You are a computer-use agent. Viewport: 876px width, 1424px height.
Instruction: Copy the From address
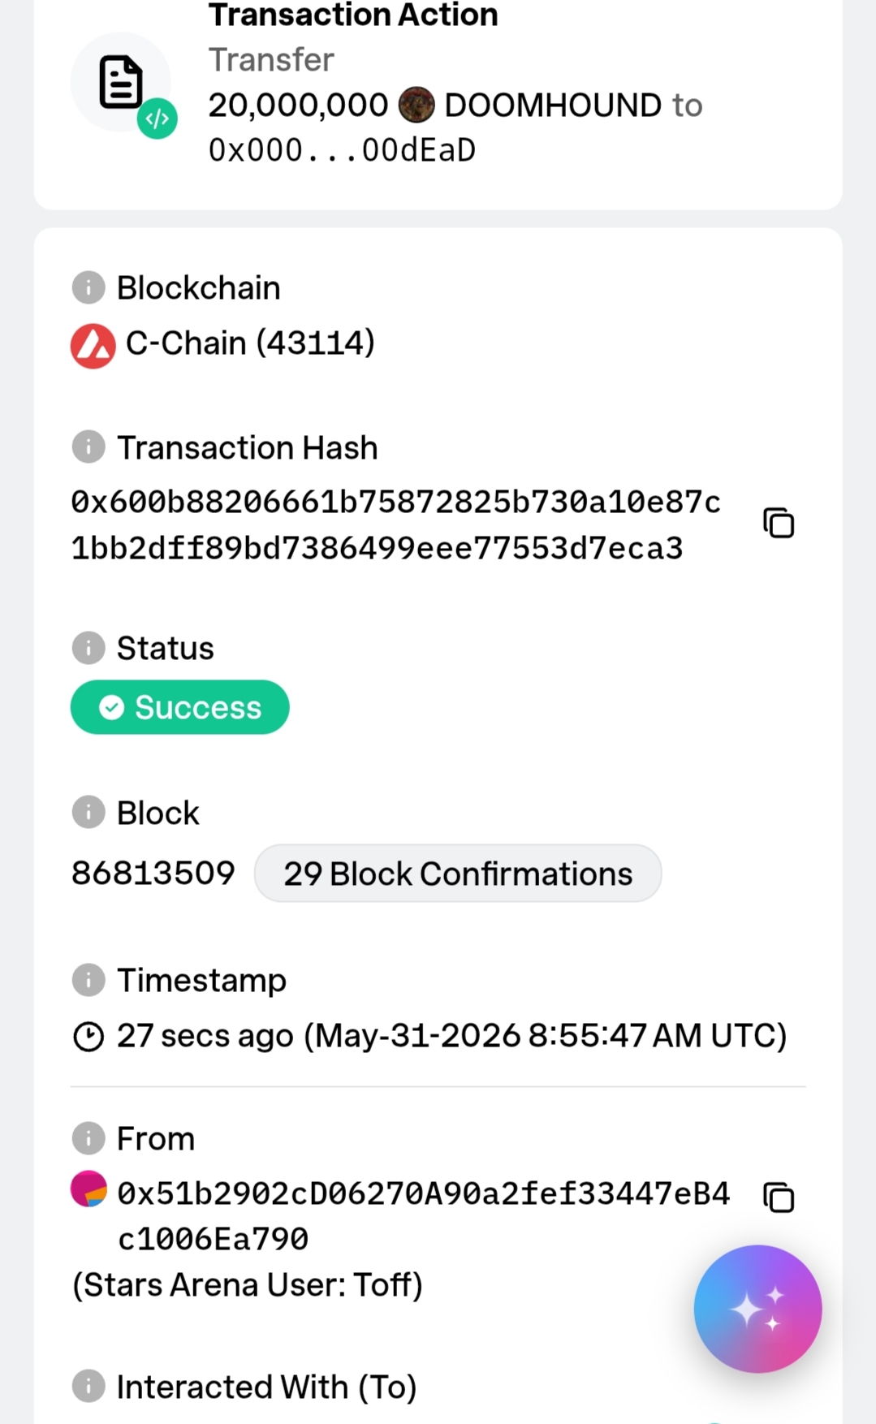(779, 1197)
